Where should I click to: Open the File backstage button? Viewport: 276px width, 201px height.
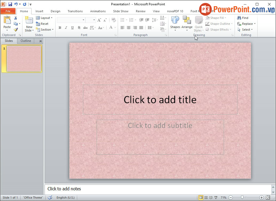point(8,11)
